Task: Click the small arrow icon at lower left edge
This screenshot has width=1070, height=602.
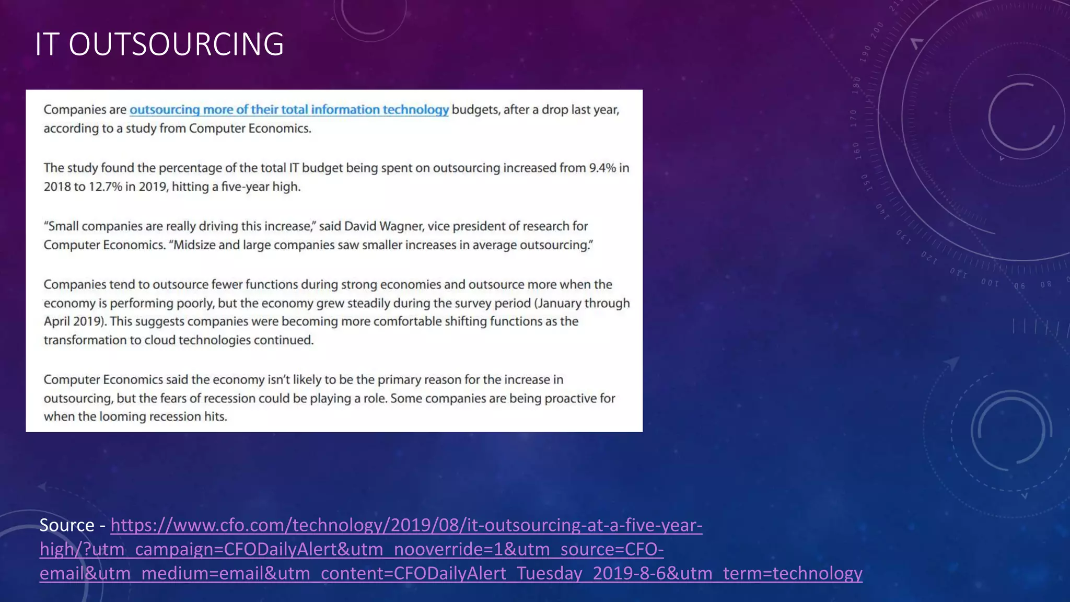Action: pyautogui.click(x=43, y=487)
